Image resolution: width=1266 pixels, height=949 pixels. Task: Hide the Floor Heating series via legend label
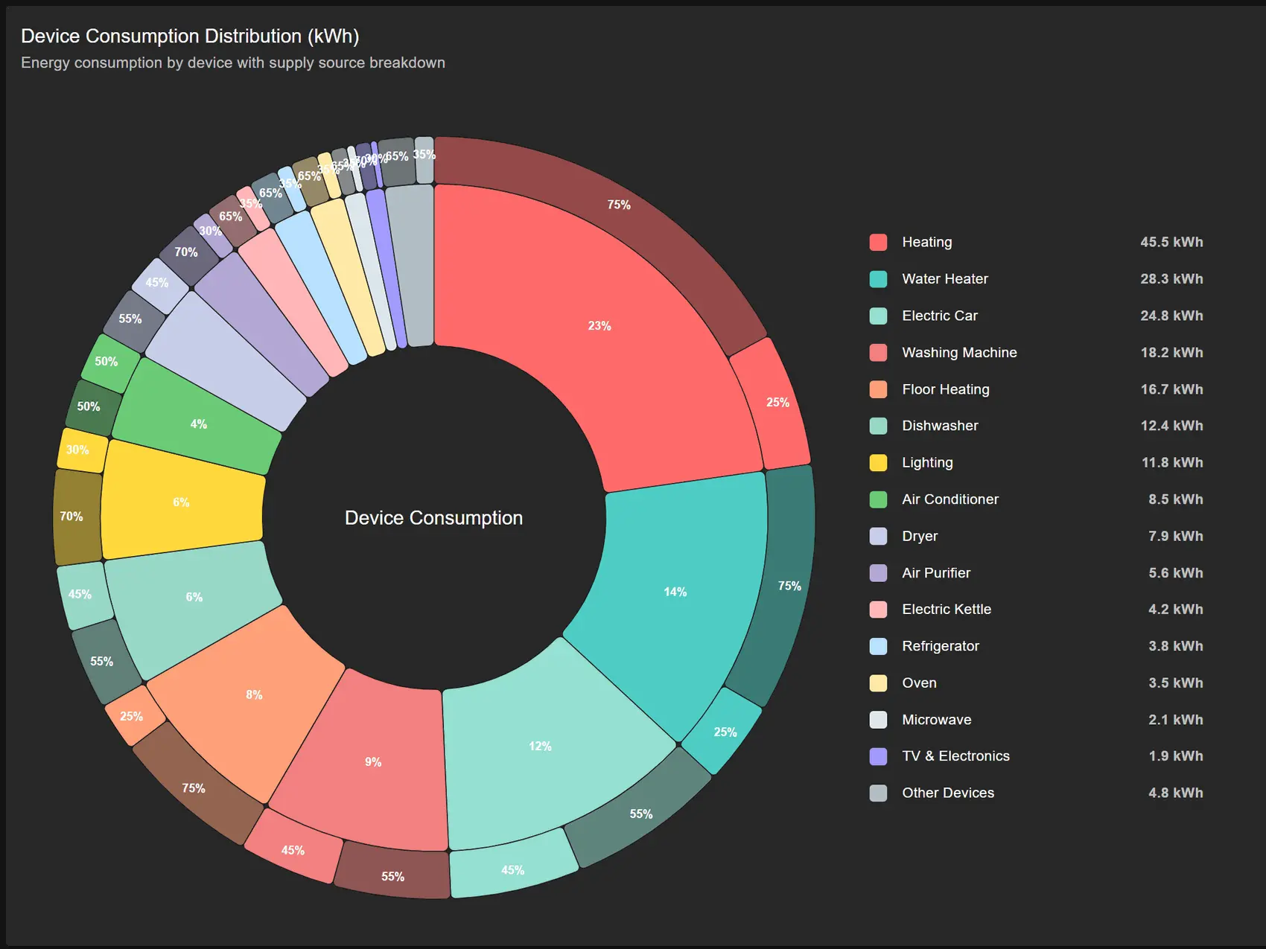945,389
